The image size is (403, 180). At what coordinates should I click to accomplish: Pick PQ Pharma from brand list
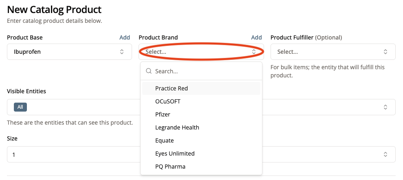(x=170, y=167)
